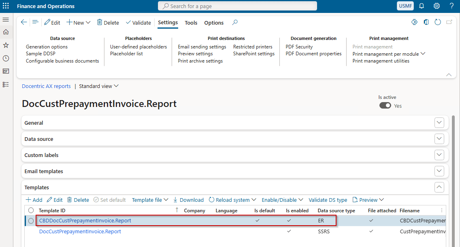Expand the Custom labels section
This screenshot has width=460, height=247.
point(439,155)
